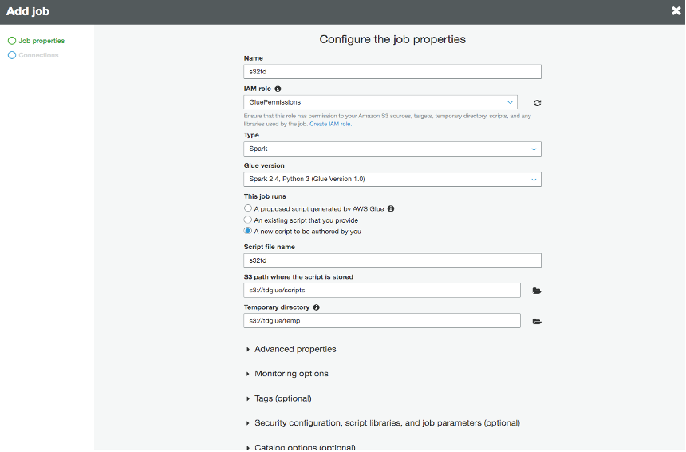Choose existing script that you provide
The image size is (686, 452).
tap(248, 220)
